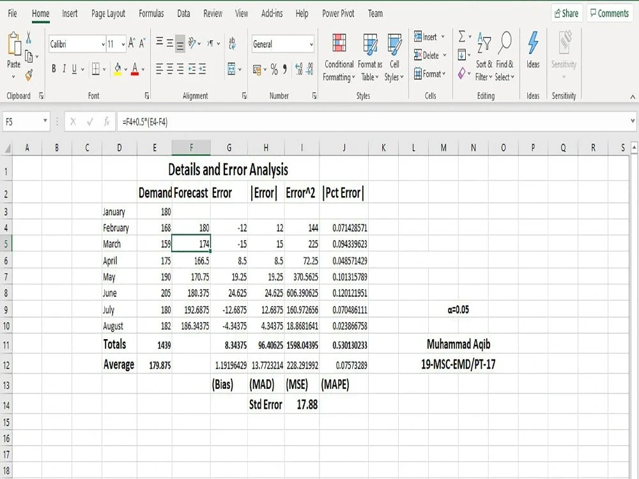Click the Increase Indent icon

click(x=202, y=69)
